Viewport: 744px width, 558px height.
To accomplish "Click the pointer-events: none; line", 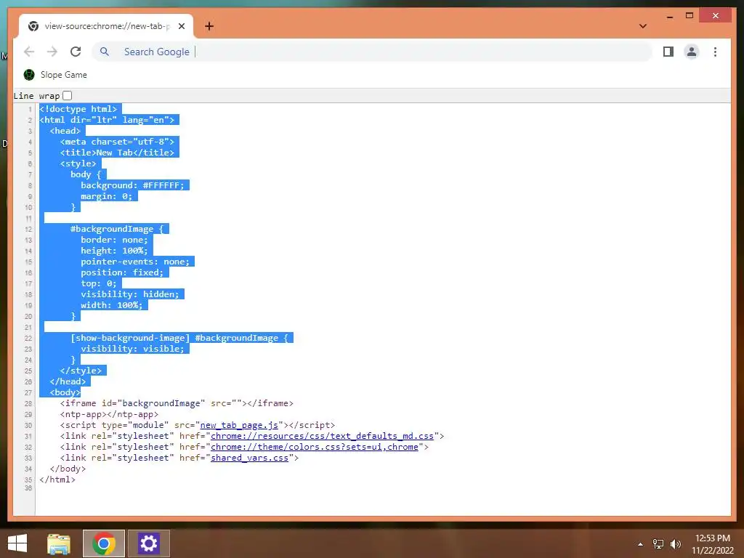I will tap(134, 262).
